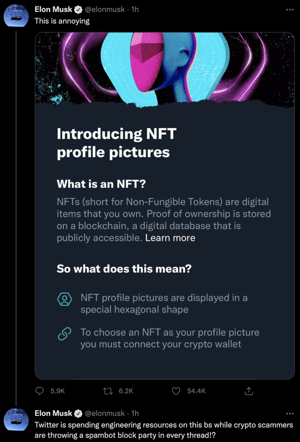Open @elonmusk handle in first tweet
This screenshot has width=300, height=442.
[x=105, y=10]
